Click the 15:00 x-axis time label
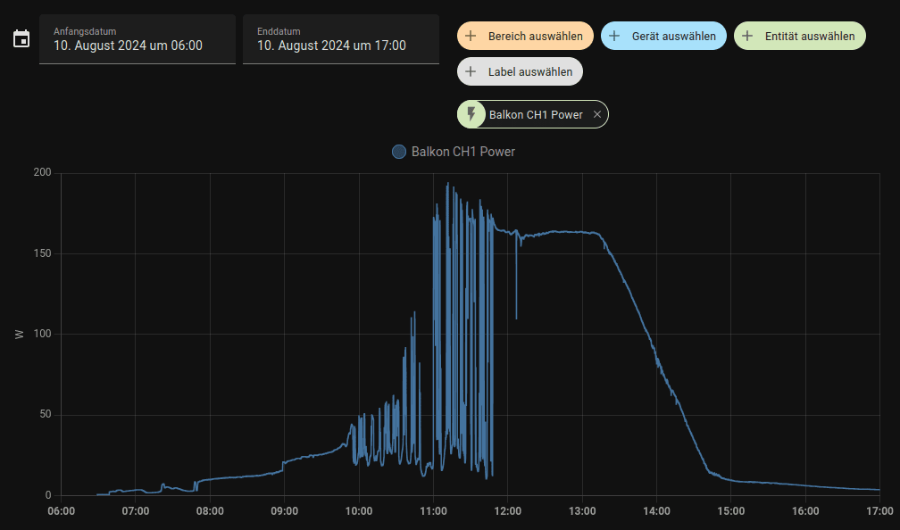900x530 pixels. click(x=730, y=511)
